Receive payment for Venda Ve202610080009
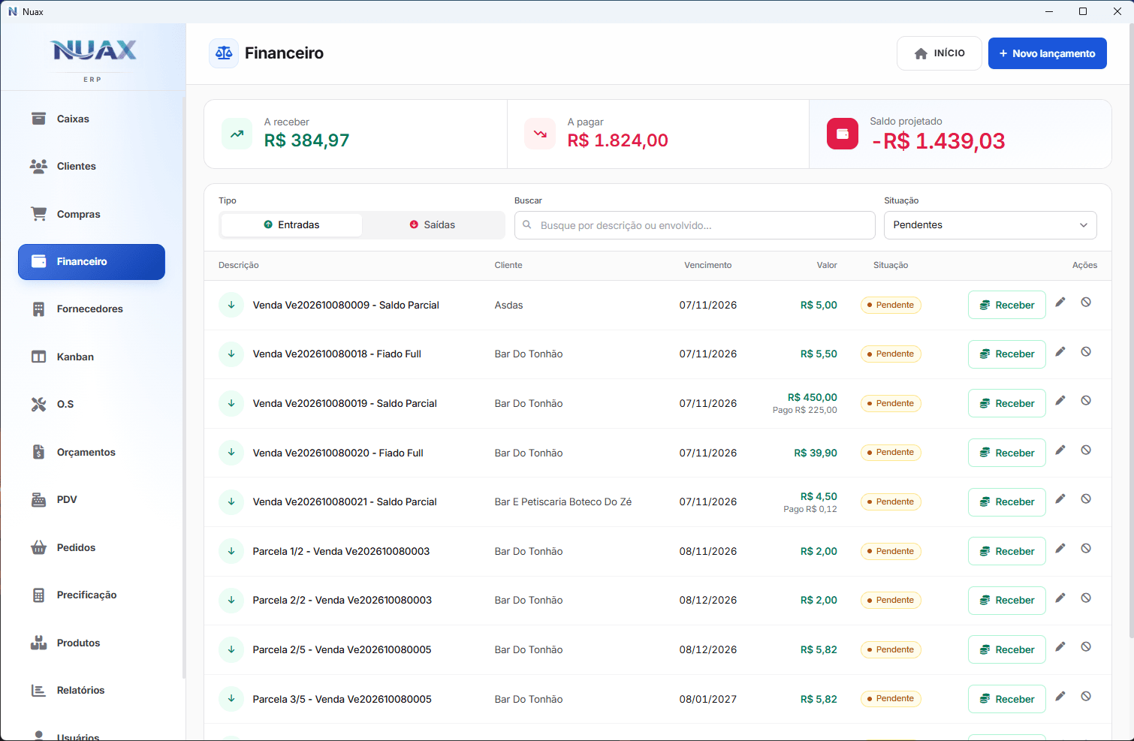Viewport: 1134px width, 741px height. point(1006,305)
